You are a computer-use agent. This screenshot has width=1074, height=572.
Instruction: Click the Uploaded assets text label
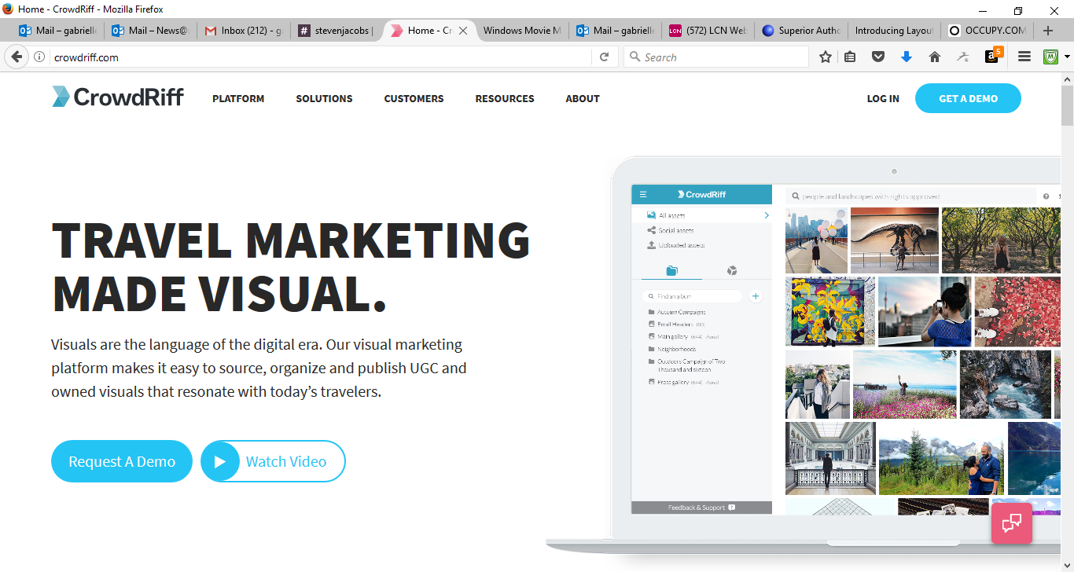point(682,245)
